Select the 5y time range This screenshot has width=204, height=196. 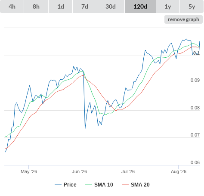[192, 6]
